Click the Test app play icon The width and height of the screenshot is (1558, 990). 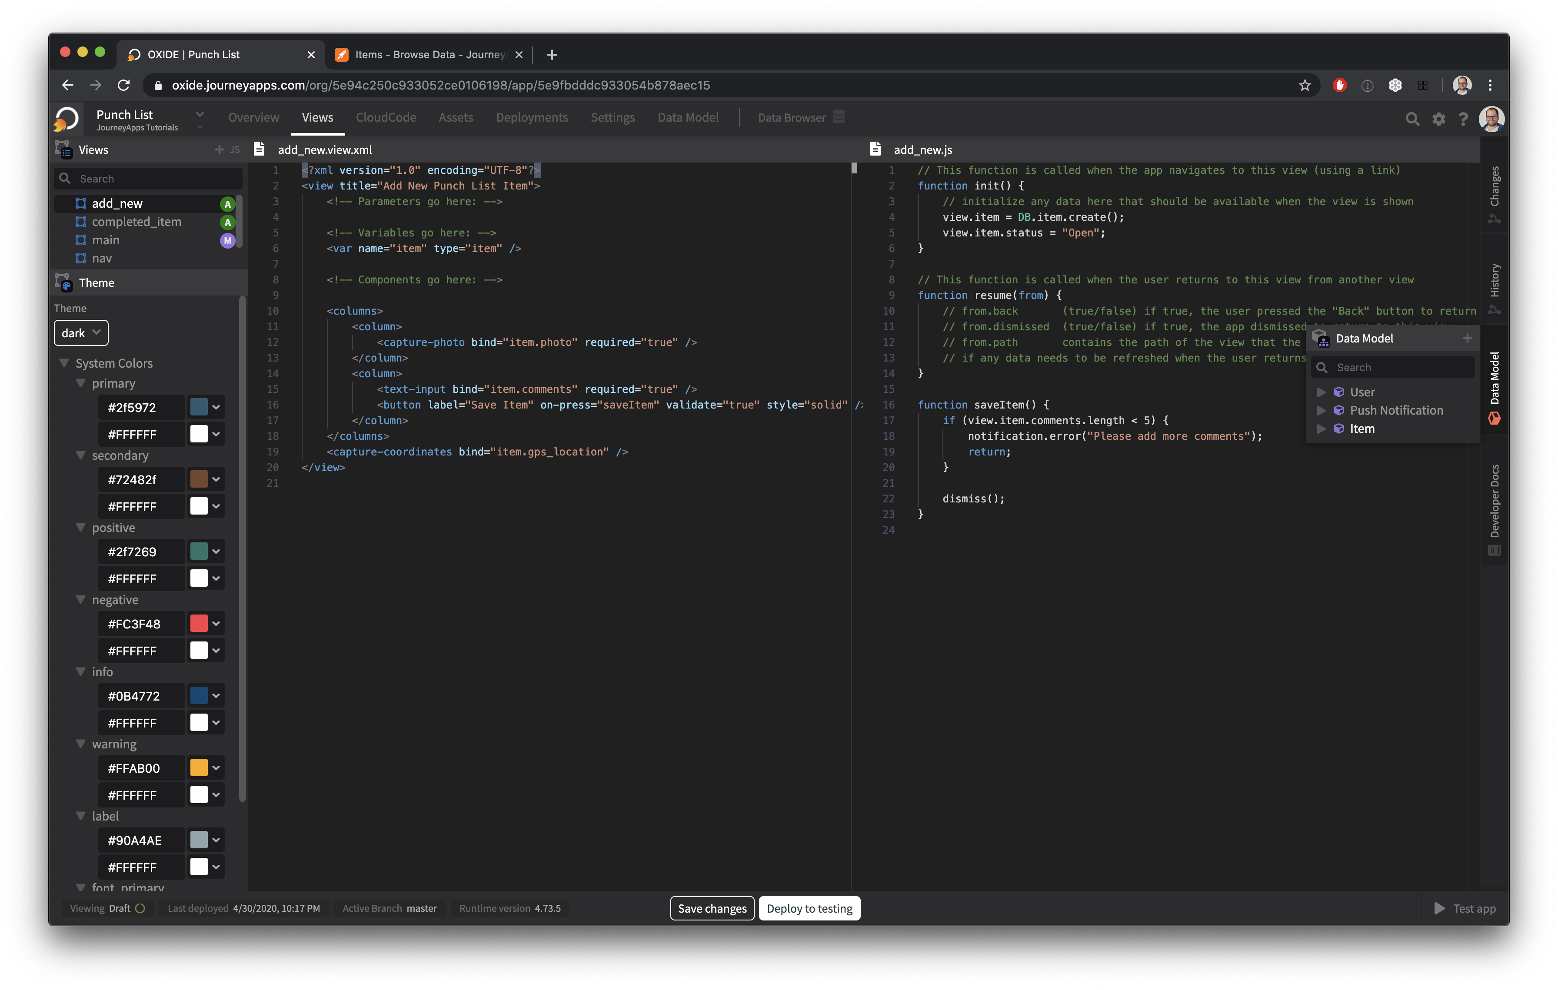tap(1440, 908)
